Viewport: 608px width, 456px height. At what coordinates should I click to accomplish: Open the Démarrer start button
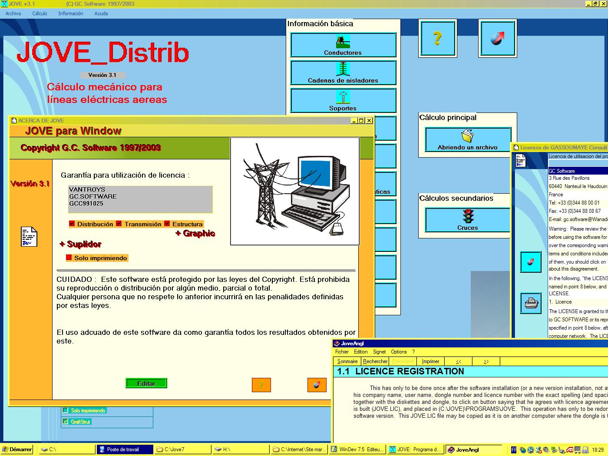tap(17, 449)
